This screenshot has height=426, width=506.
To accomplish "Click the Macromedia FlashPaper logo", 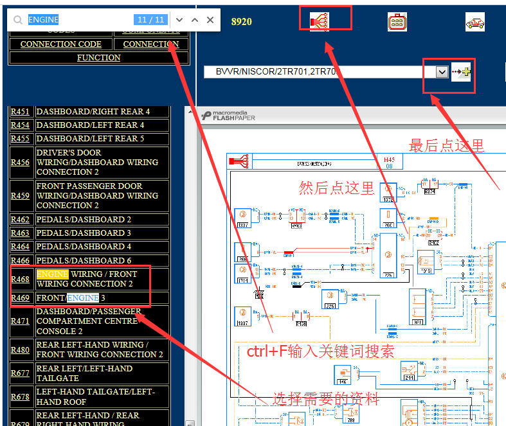I will (x=228, y=116).
